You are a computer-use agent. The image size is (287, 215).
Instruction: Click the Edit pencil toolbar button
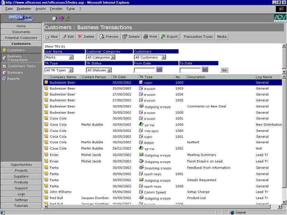click(x=68, y=37)
